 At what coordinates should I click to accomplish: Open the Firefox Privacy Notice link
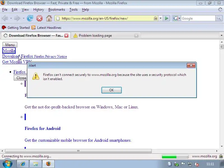[50, 57]
